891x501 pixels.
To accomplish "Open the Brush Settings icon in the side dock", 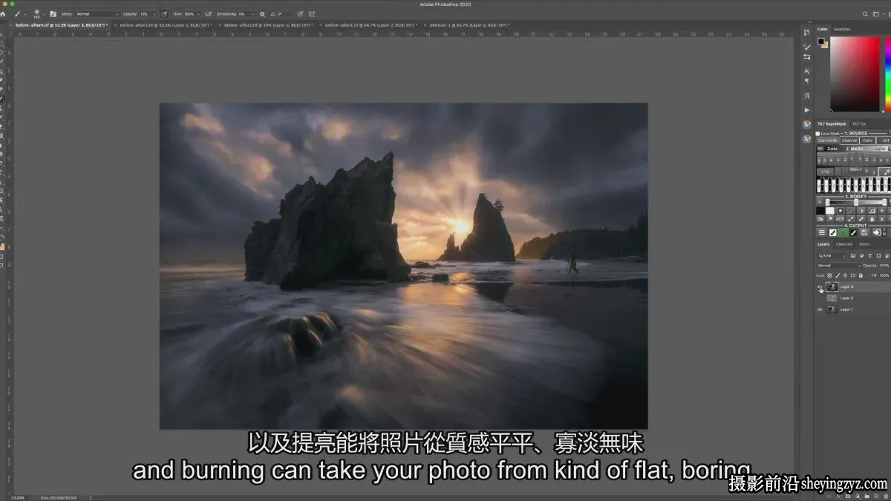I will (x=807, y=46).
